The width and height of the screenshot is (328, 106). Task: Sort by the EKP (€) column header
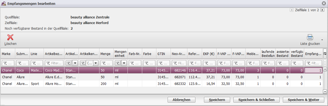(209, 54)
